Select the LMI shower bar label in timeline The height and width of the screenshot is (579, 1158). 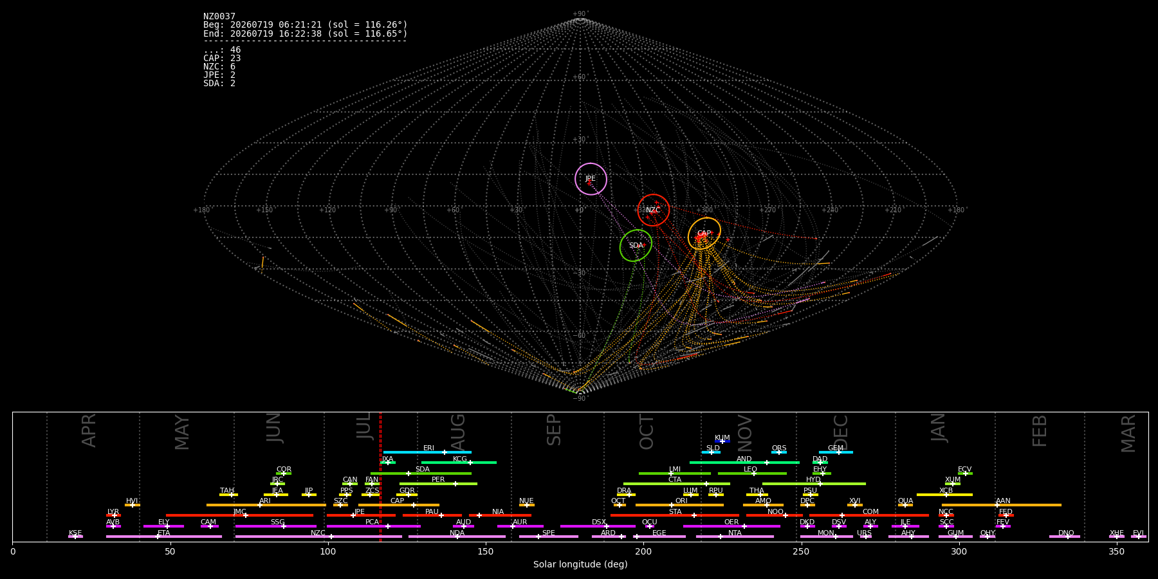675,470
